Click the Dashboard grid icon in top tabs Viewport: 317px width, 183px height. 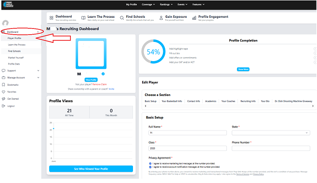52,18
